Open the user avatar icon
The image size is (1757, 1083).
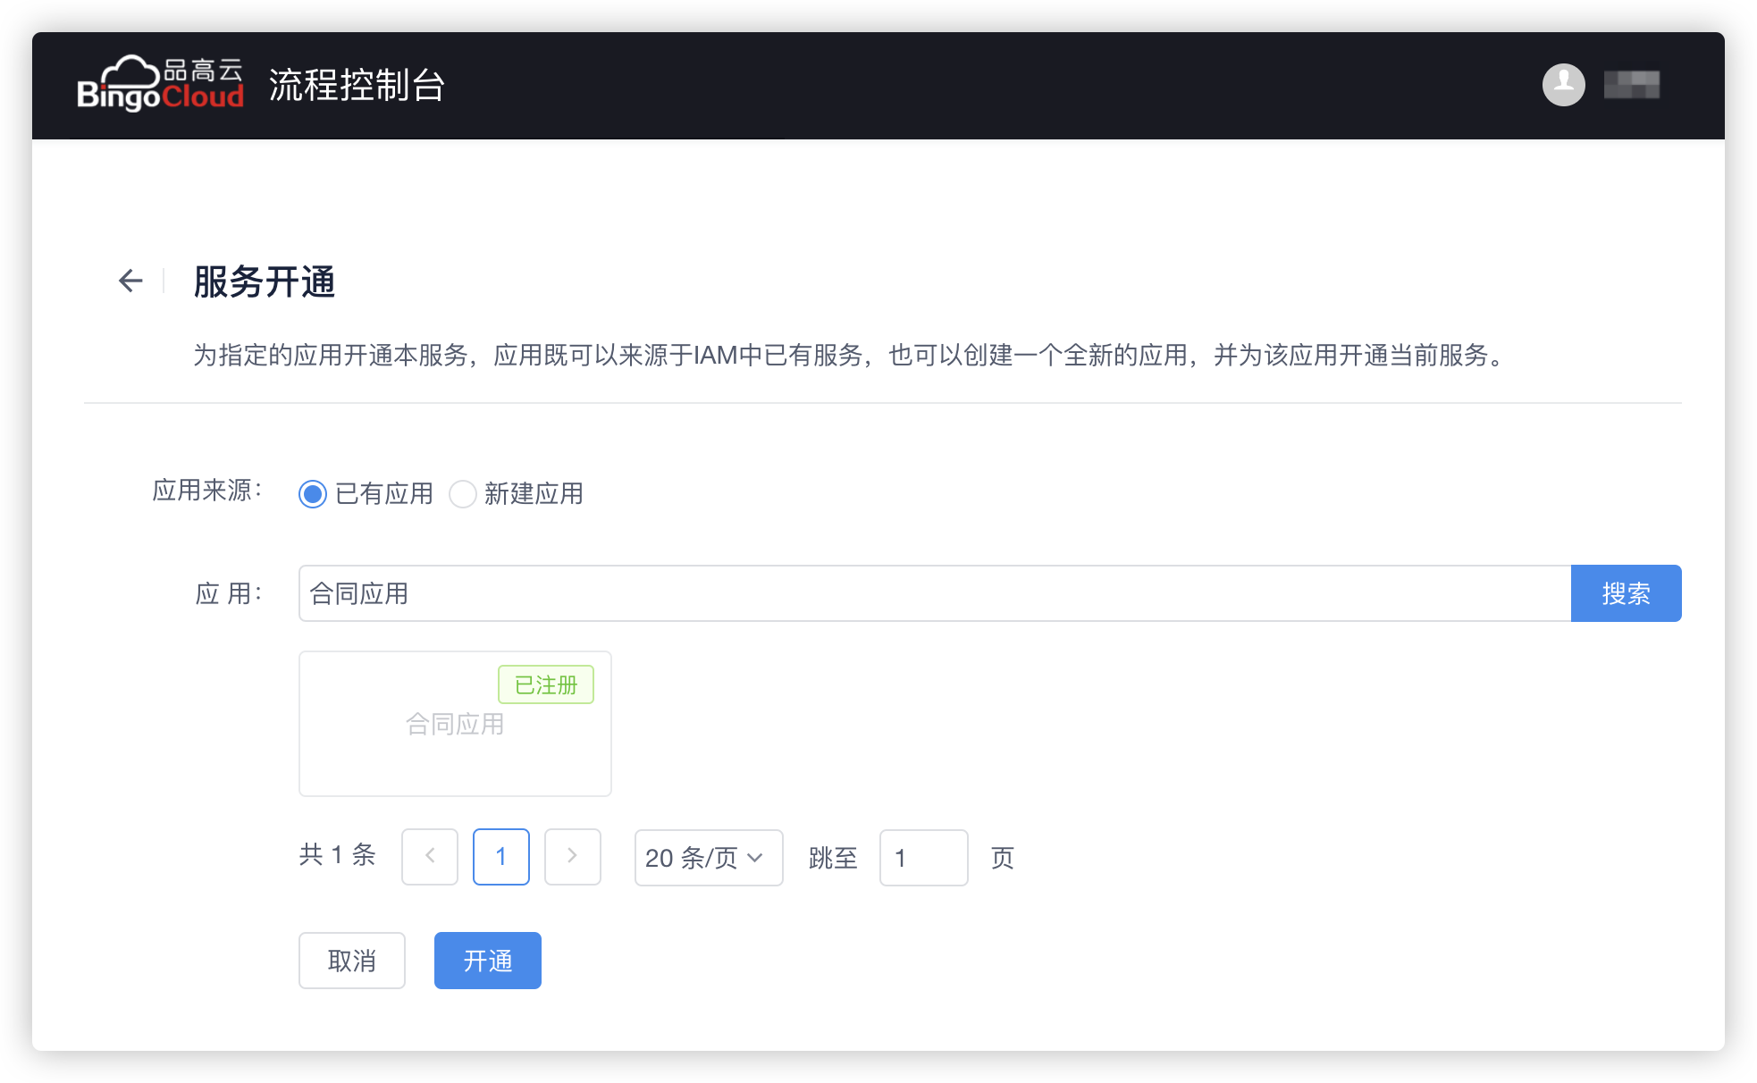click(x=1563, y=85)
